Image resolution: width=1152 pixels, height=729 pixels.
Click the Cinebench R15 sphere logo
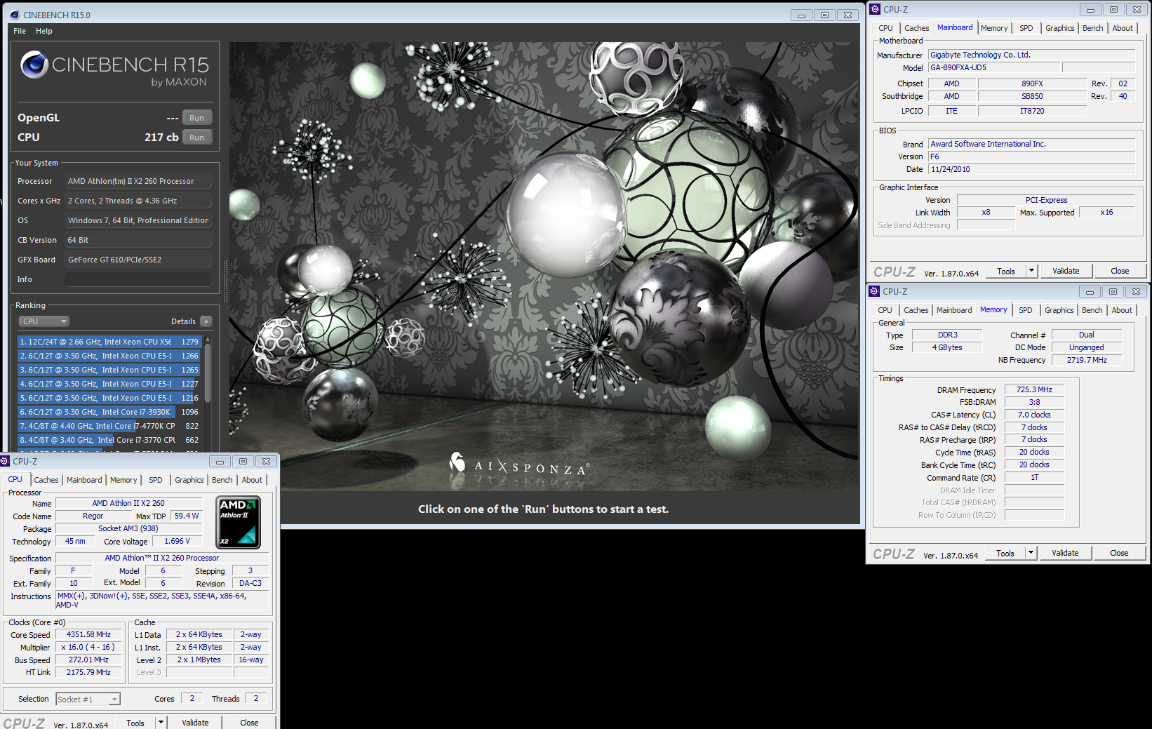pos(34,65)
